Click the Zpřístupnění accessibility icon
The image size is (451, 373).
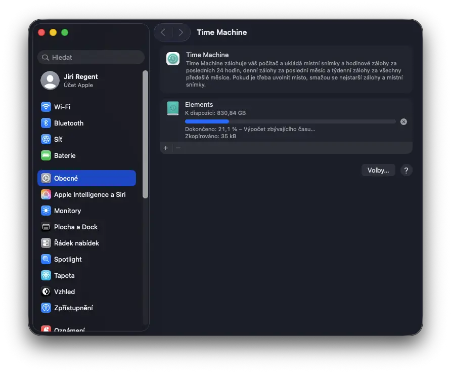(x=46, y=308)
